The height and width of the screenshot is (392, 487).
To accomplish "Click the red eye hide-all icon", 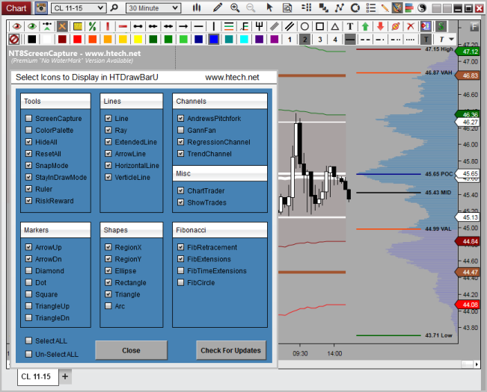I will 16,26.
